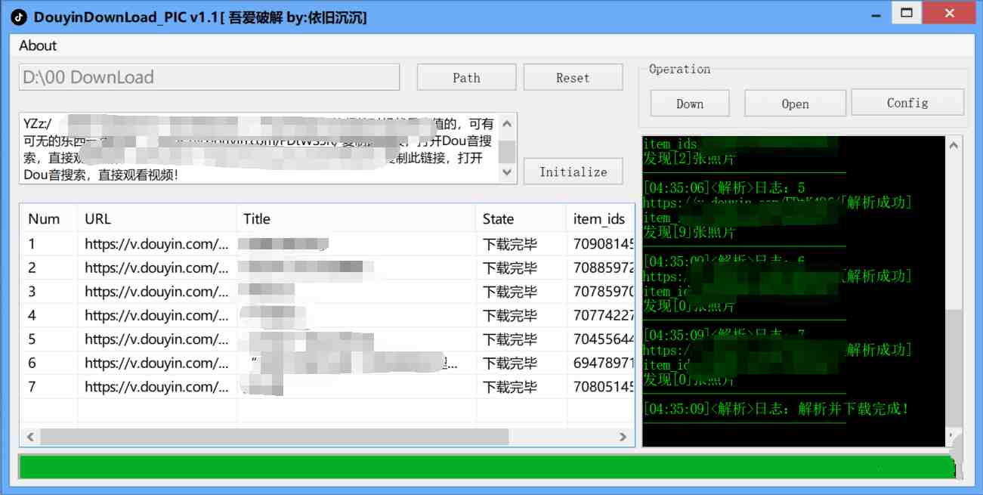
Task: Click the left arrow of the table scrollbar
Action: click(x=30, y=437)
